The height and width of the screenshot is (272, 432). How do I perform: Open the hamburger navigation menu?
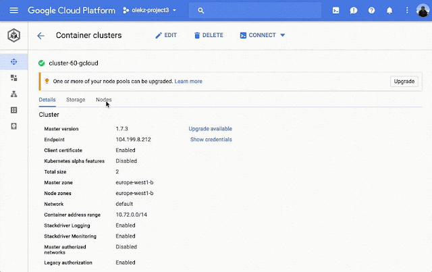coord(13,11)
